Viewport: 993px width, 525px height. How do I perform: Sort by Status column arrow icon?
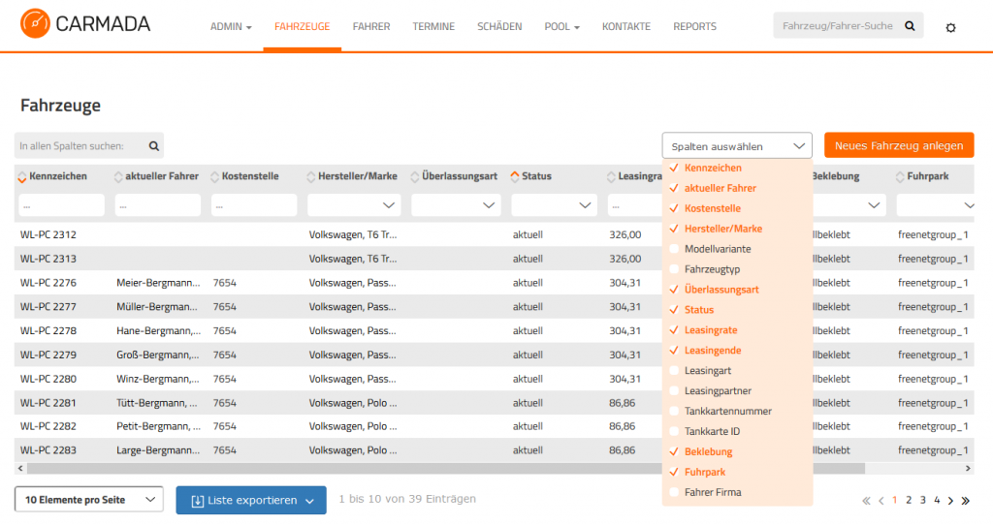click(x=515, y=177)
